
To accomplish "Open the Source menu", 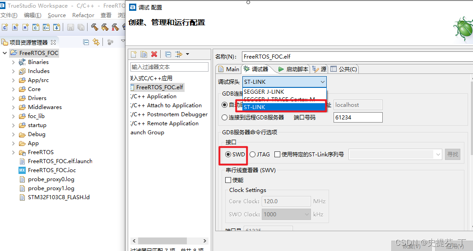I will (x=57, y=15).
